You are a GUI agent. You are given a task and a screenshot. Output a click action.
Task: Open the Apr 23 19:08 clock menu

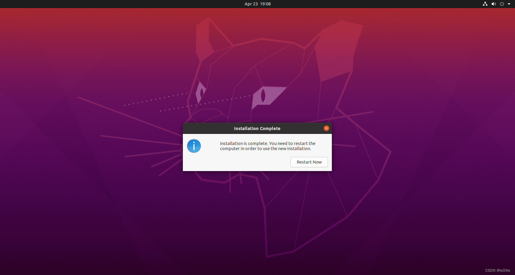(257, 4)
